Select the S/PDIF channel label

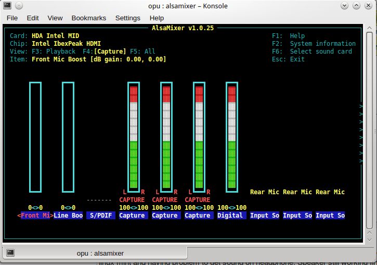pos(101,215)
